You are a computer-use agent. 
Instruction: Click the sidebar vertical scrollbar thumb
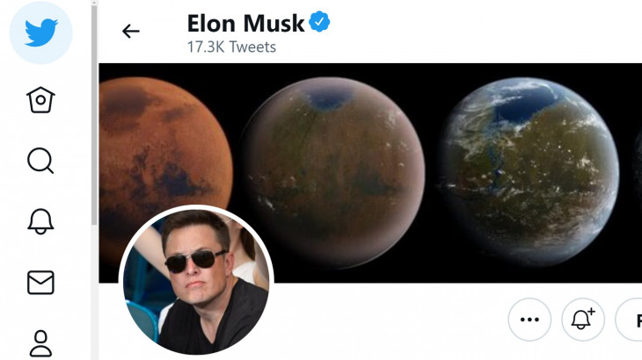(94, 114)
